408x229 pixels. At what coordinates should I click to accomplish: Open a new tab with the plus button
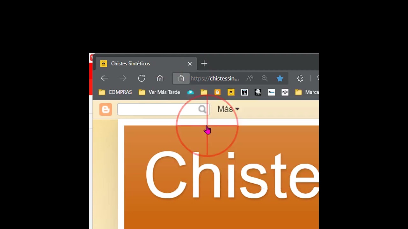click(x=204, y=64)
